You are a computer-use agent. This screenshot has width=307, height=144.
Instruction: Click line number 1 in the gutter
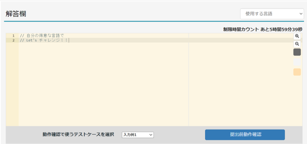[x=13, y=36]
